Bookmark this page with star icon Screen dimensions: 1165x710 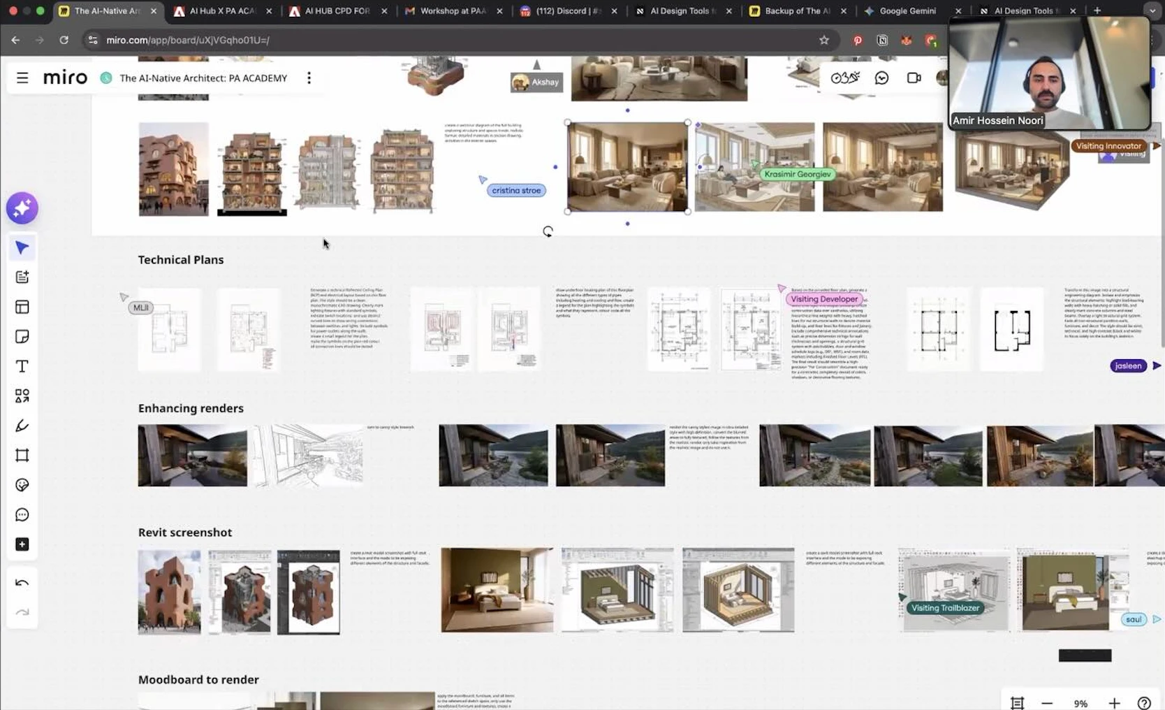824,40
